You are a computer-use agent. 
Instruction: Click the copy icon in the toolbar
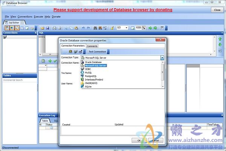[71, 28]
